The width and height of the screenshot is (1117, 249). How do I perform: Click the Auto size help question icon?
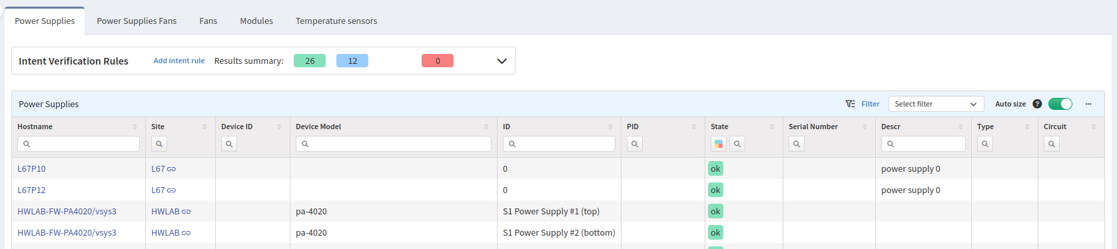pyautogui.click(x=1037, y=104)
